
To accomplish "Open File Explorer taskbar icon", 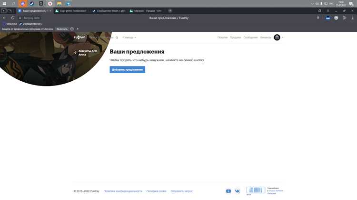I will point(59,4).
